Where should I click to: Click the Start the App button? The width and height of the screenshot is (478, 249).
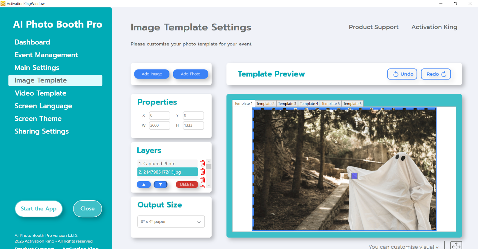[x=39, y=209]
